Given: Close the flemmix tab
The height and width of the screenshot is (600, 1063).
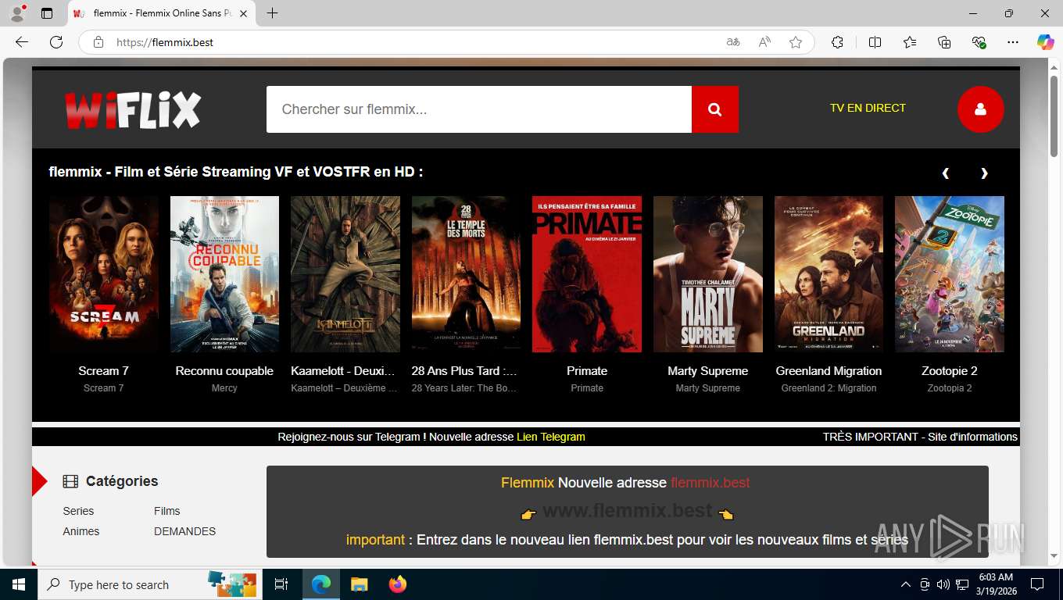Looking at the screenshot, I should [243, 13].
